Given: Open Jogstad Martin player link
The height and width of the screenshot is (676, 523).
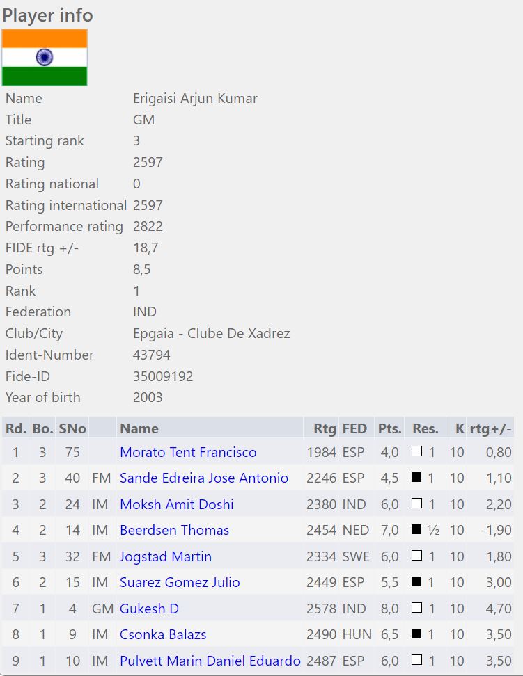Looking at the screenshot, I should point(165,556).
